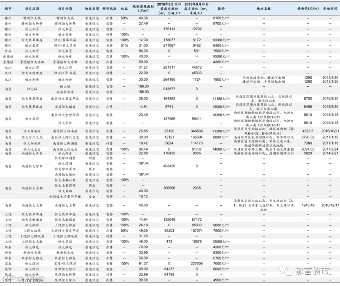This screenshot has height=286, width=340.
Task: Click the 地块名称 column header
Action: point(263,9)
